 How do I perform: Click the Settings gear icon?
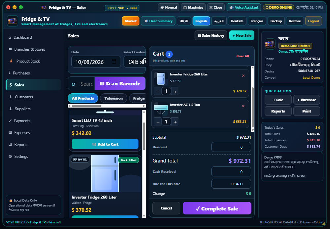(10, 157)
